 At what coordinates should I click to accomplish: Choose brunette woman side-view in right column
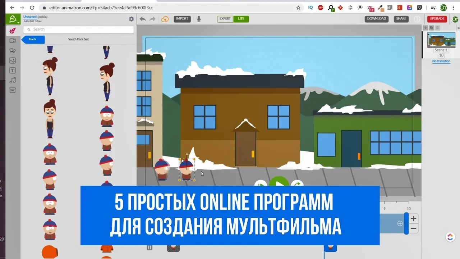coord(106,82)
